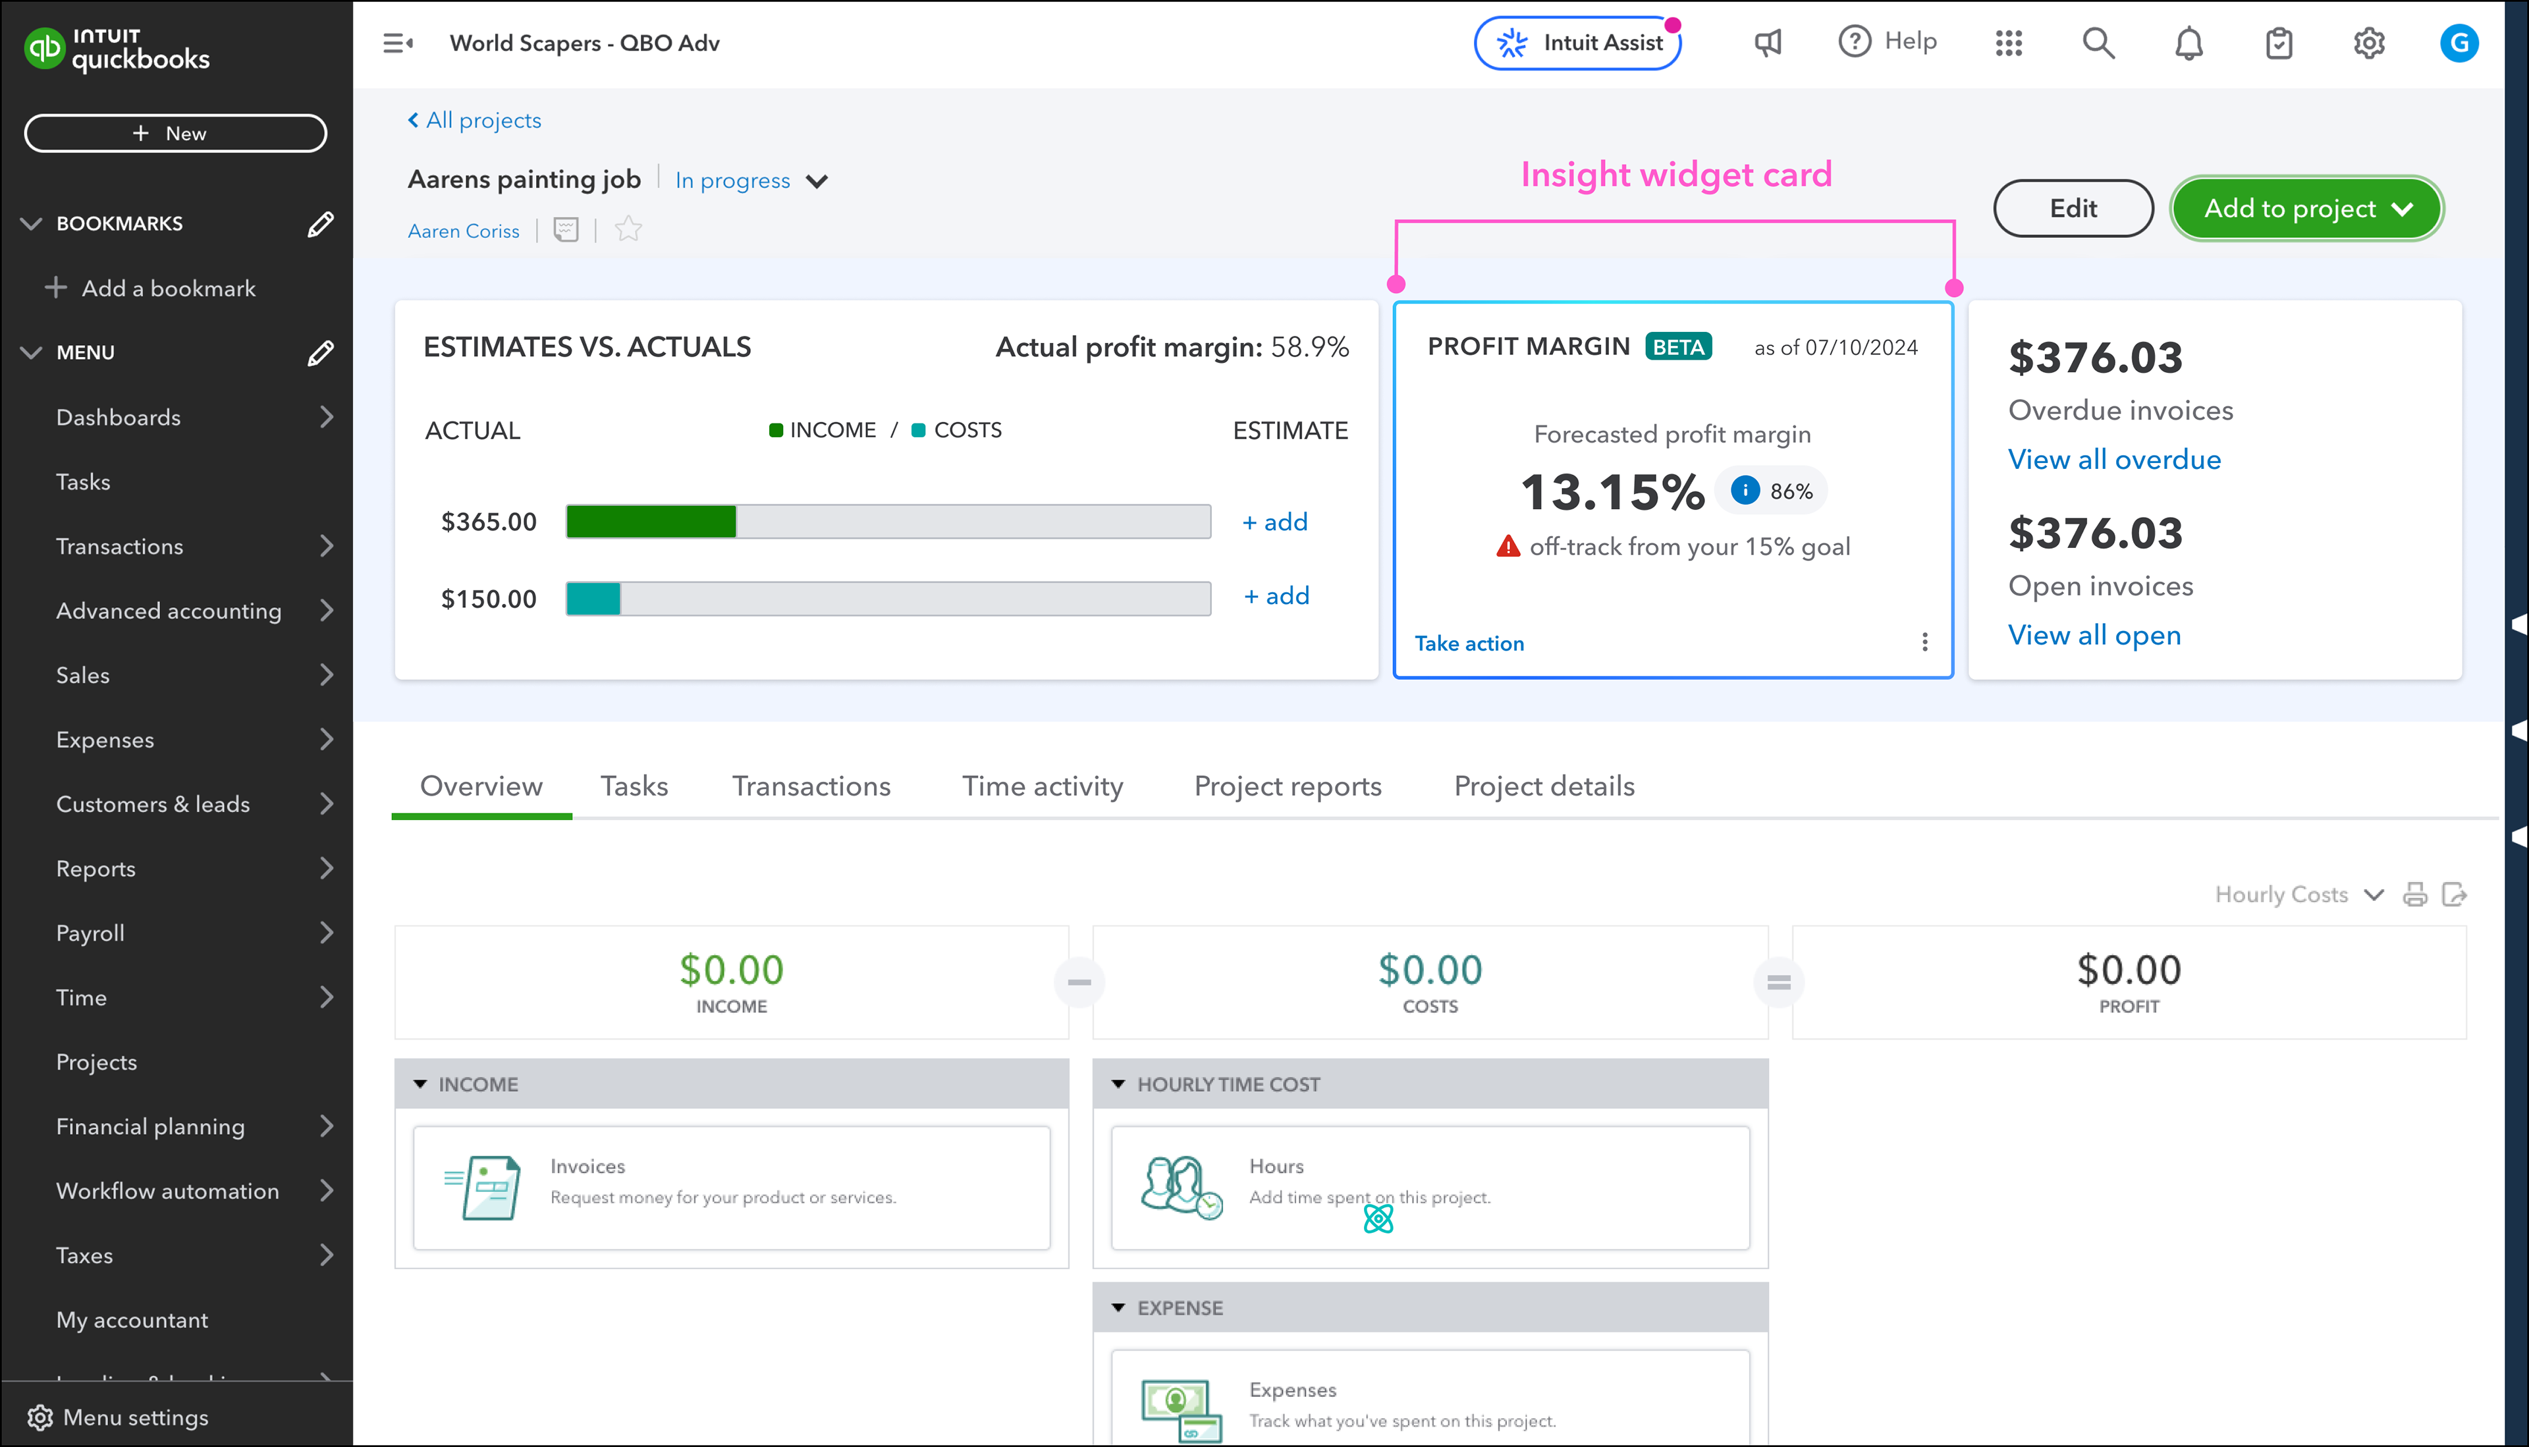Viewport: 2529px width, 1447px height.
Task: Open the Tasks sidebar item
Action: click(x=84, y=482)
